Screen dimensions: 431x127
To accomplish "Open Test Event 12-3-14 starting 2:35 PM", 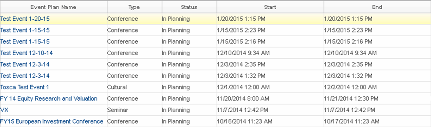I will [25, 65].
